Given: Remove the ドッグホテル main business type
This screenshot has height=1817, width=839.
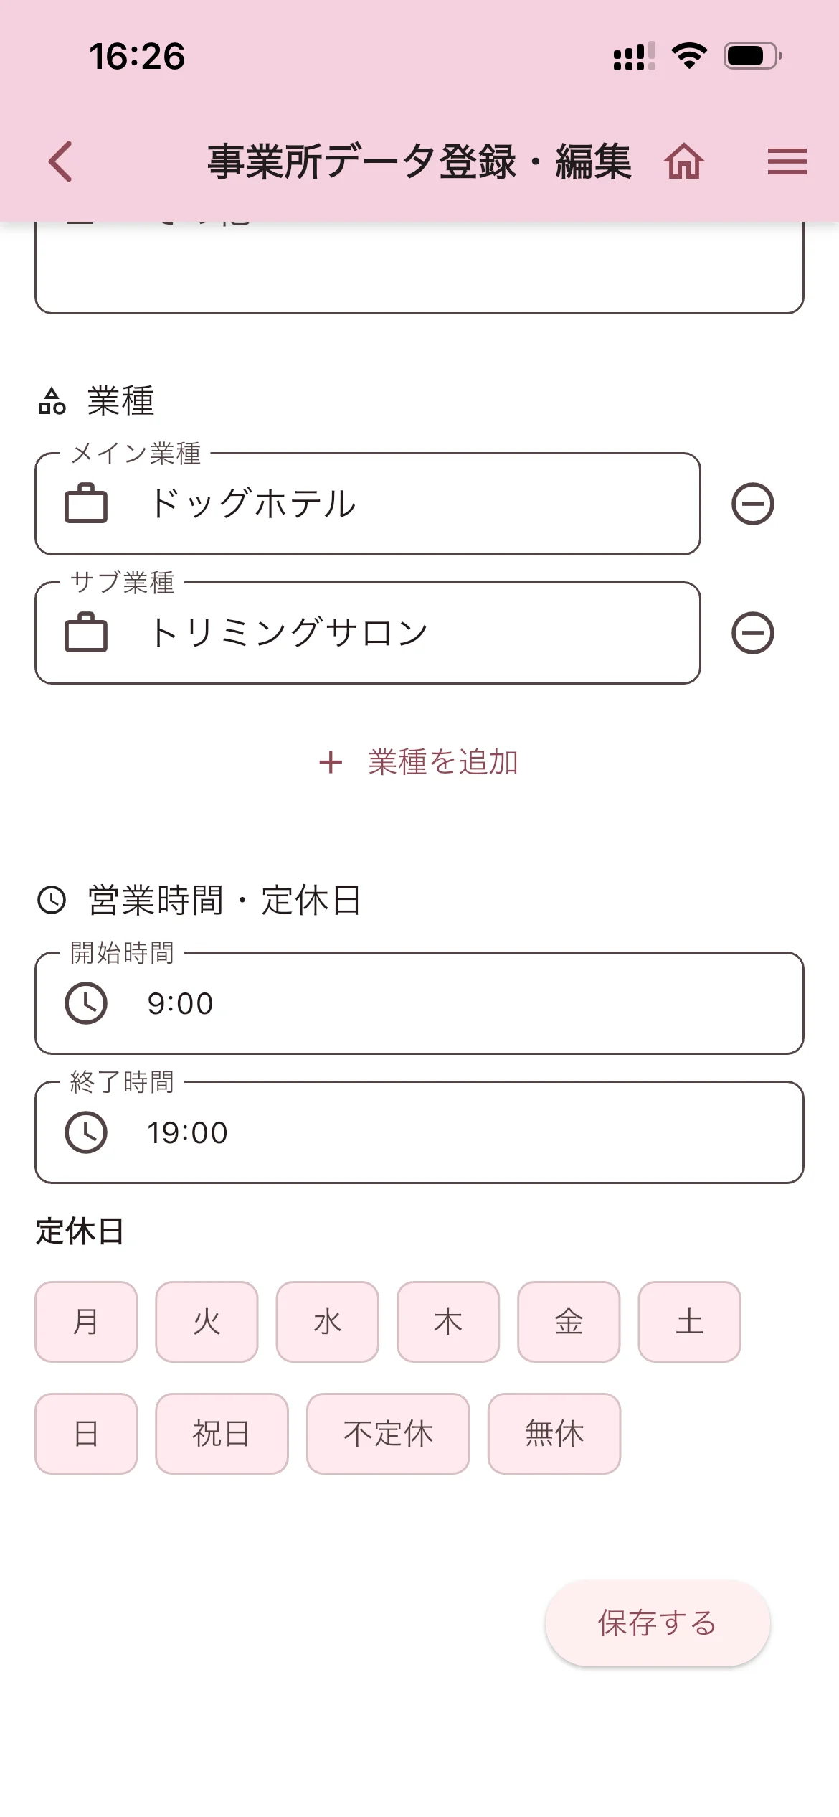Looking at the screenshot, I should pos(752,504).
